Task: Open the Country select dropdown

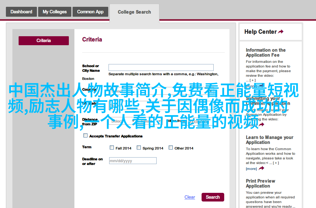Action: (x=161, y=91)
